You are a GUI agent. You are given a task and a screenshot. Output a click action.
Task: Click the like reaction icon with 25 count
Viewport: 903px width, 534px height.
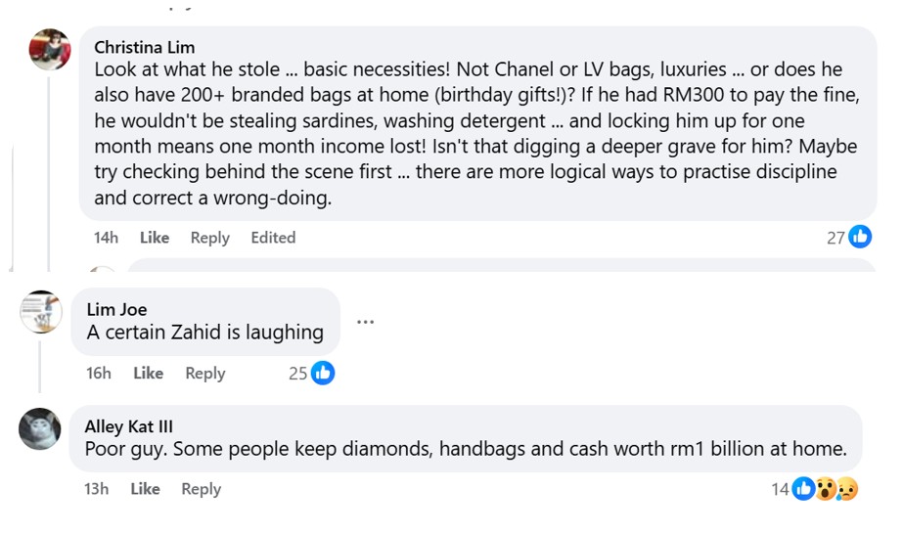pos(322,373)
